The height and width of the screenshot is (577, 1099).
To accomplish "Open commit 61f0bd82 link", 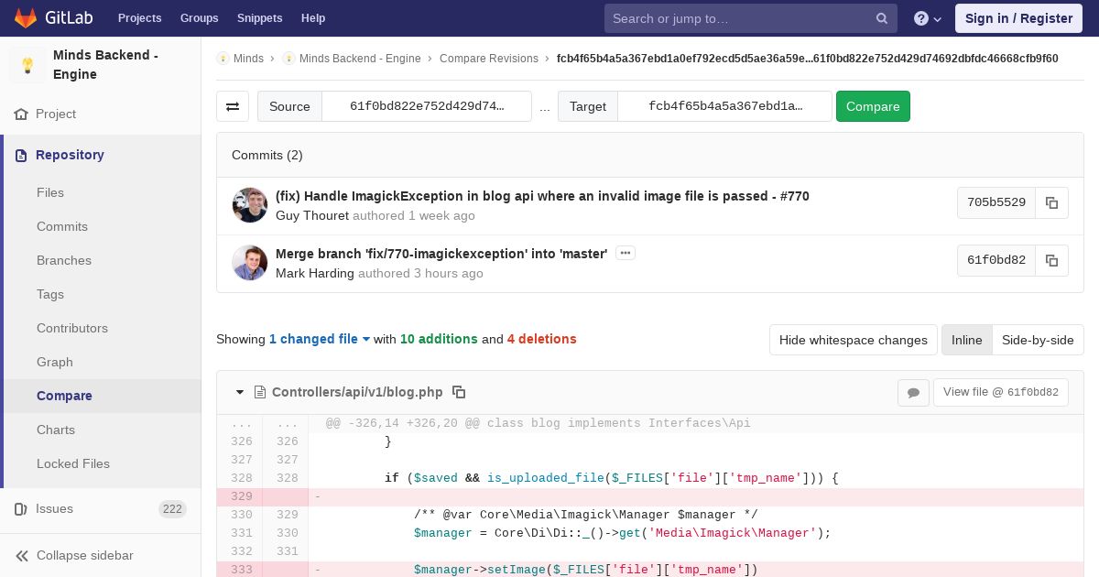I will [x=996, y=261].
